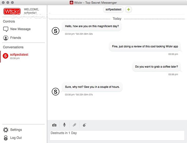
Task: Click the 'Do you want to grab a coffee' bubble
Action: pos(156,67)
